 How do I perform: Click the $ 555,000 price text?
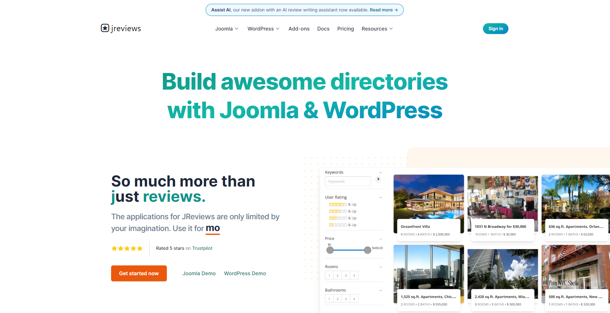(x=440, y=304)
